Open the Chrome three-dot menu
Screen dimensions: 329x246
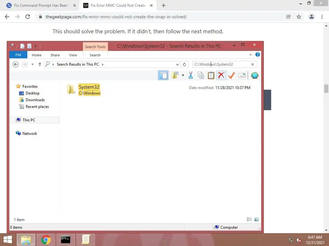322,17
